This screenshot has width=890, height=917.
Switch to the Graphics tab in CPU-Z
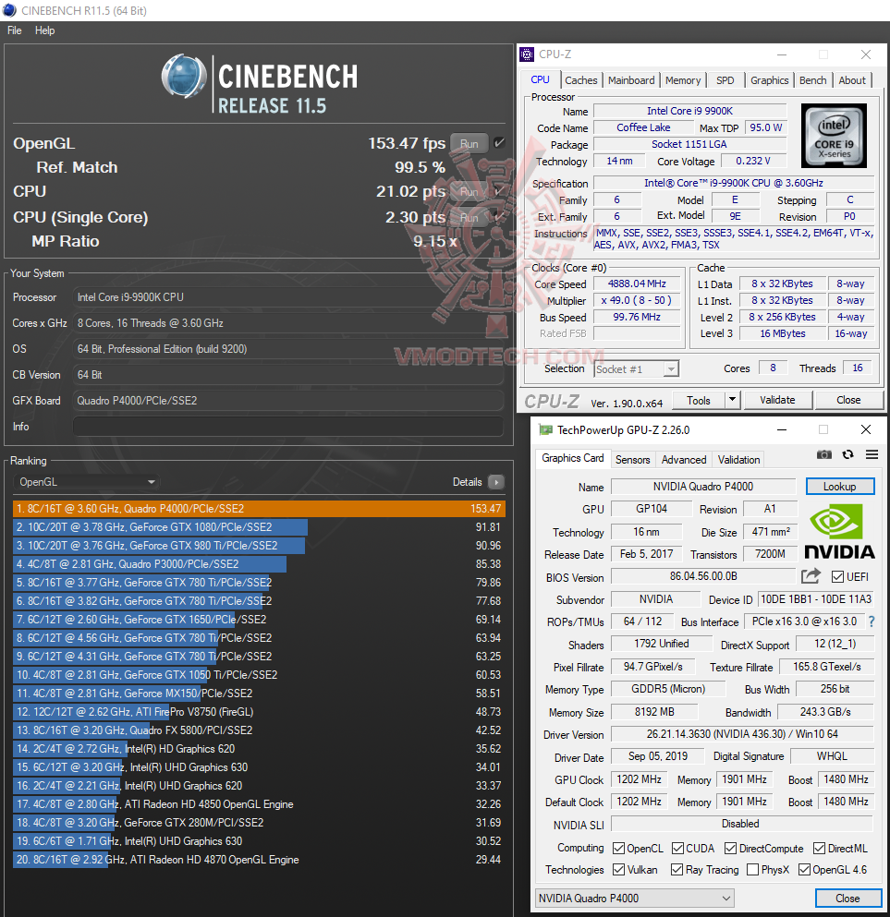pyautogui.click(x=770, y=80)
